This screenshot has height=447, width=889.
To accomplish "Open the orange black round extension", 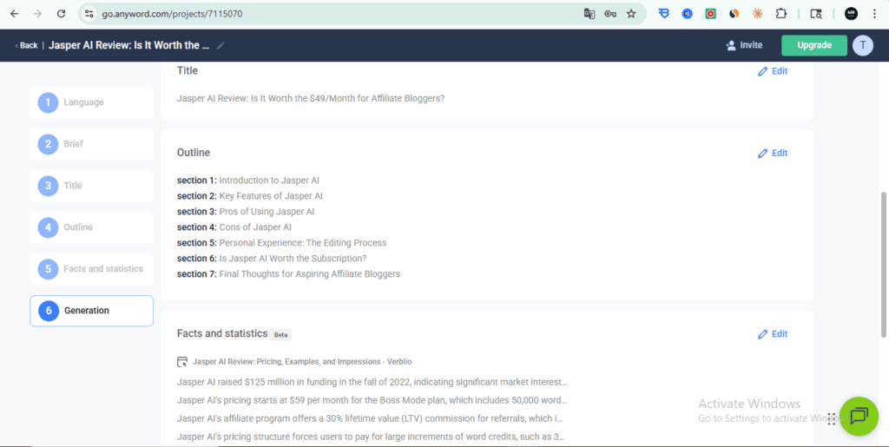I will point(734,14).
